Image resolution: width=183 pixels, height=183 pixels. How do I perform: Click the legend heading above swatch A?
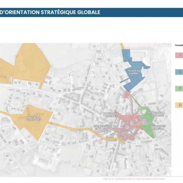179,45
